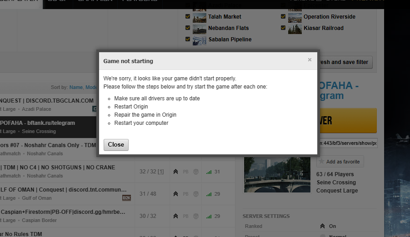The height and width of the screenshot is (237, 410).
Task: Click PB PunkBuster icon in 30/32 row
Action: click(x=185, y=216)
